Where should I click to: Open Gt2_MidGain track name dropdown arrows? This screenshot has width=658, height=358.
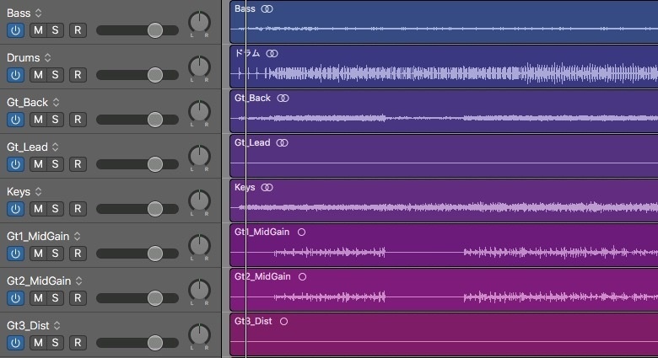pos(79,281)
